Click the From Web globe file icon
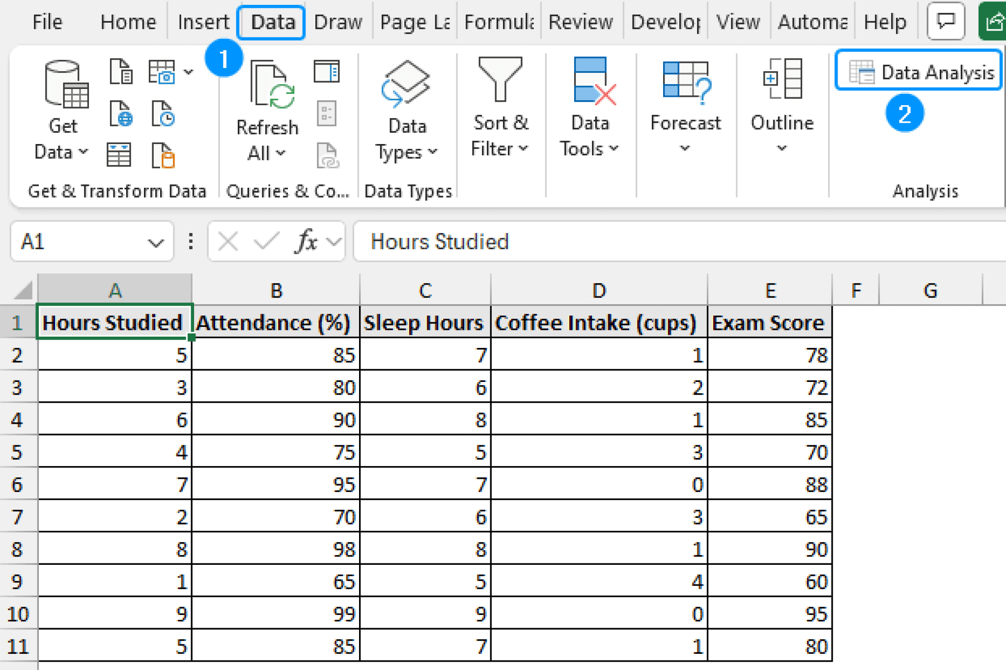1006x670 pixels. pos(121,114)
